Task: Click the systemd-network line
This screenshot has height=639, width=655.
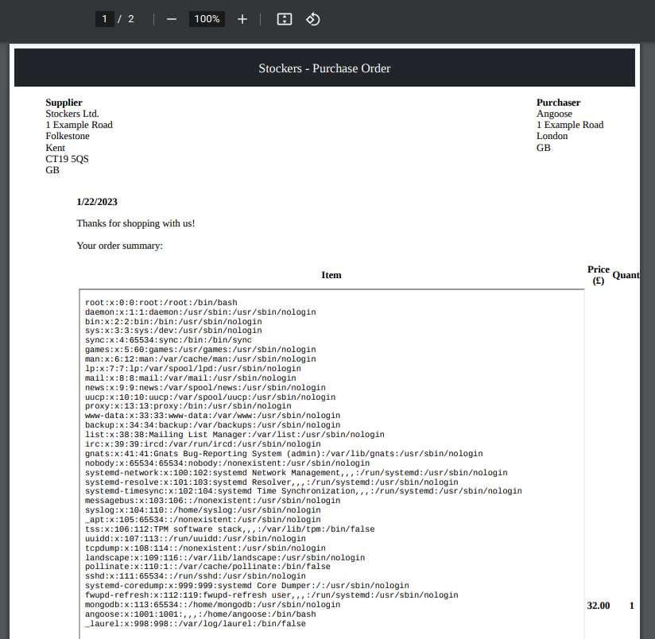Action: tap(296, 473)
